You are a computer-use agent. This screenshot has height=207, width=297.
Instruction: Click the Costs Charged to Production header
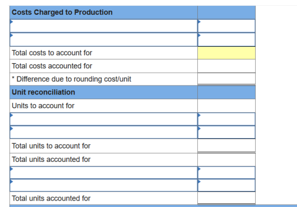pyautogui.click(x=62, y=12)
